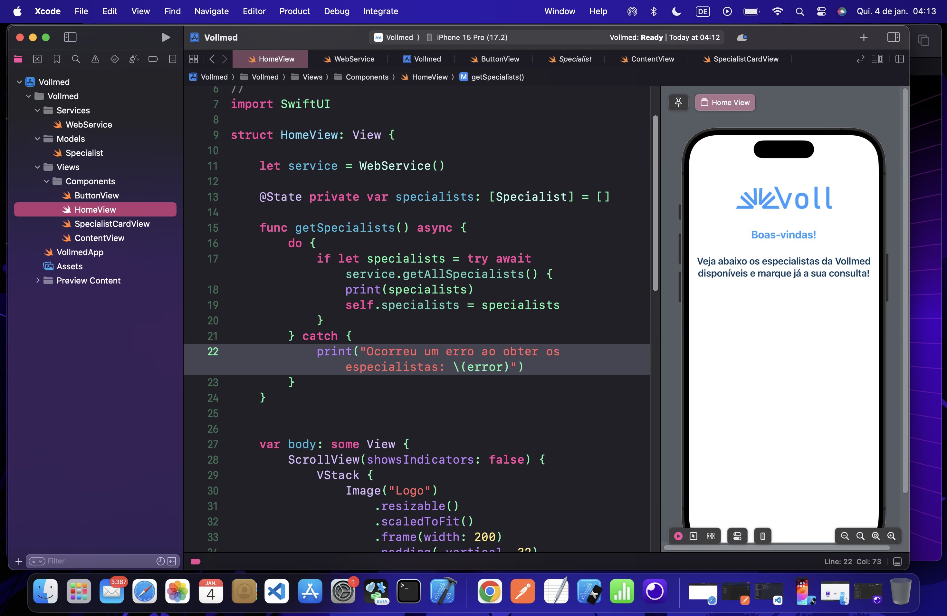Open the Bookmark navigator icon

point(56,59)
